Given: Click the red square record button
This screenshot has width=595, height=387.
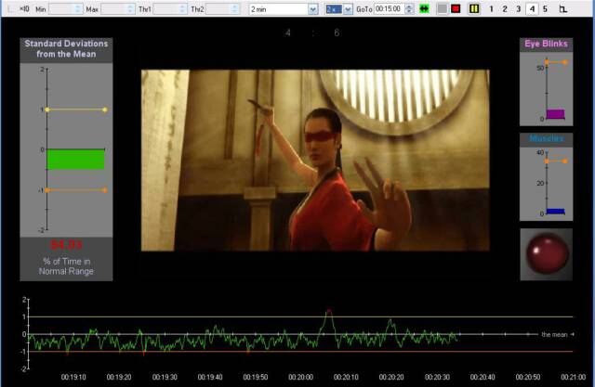Looking at the screenshot, I should [456, 8].
